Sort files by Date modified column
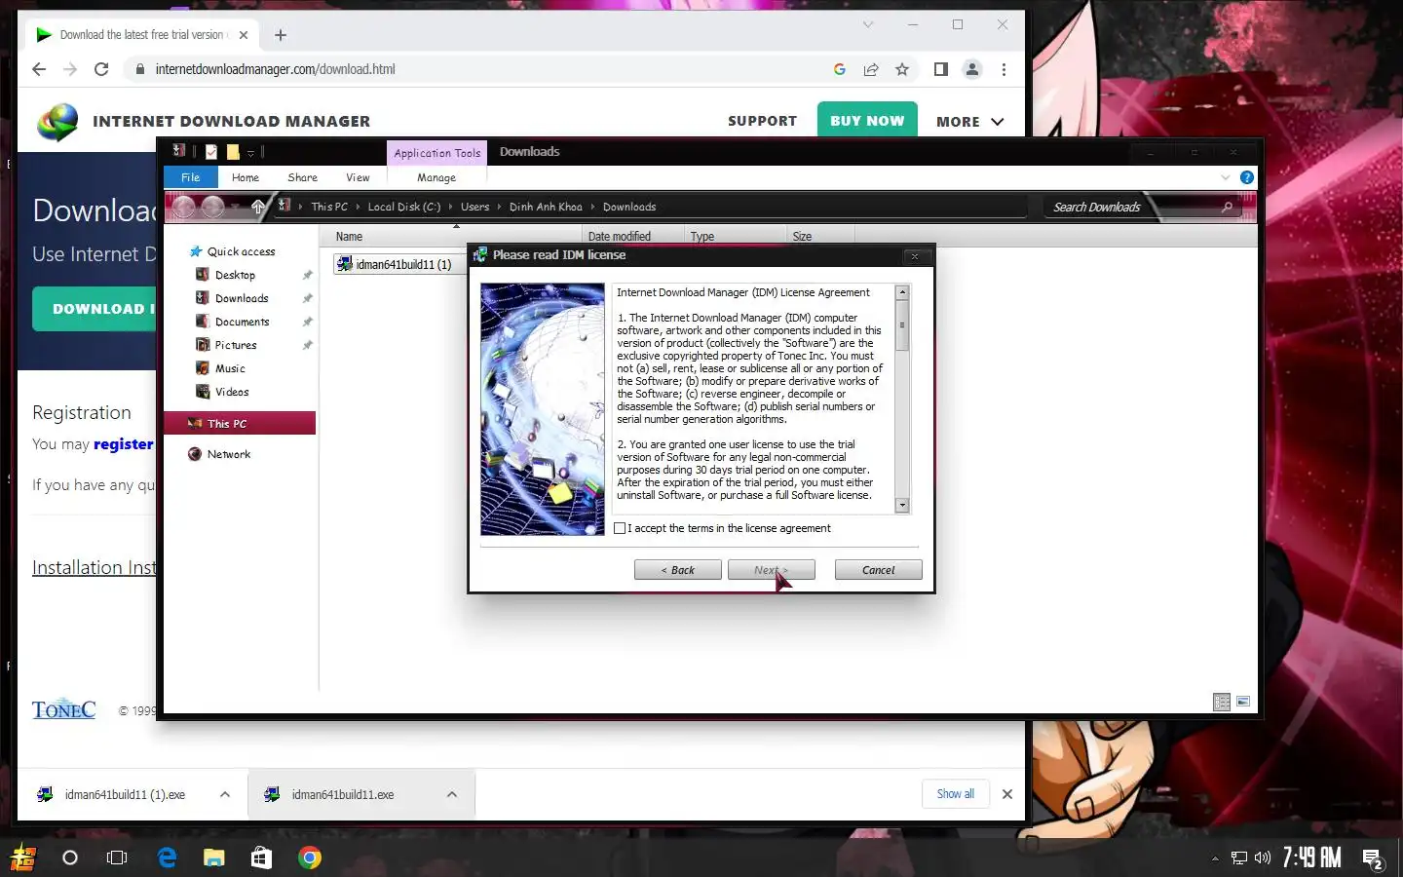This screenshot has width=1403, height=877. tap(632, 236)
